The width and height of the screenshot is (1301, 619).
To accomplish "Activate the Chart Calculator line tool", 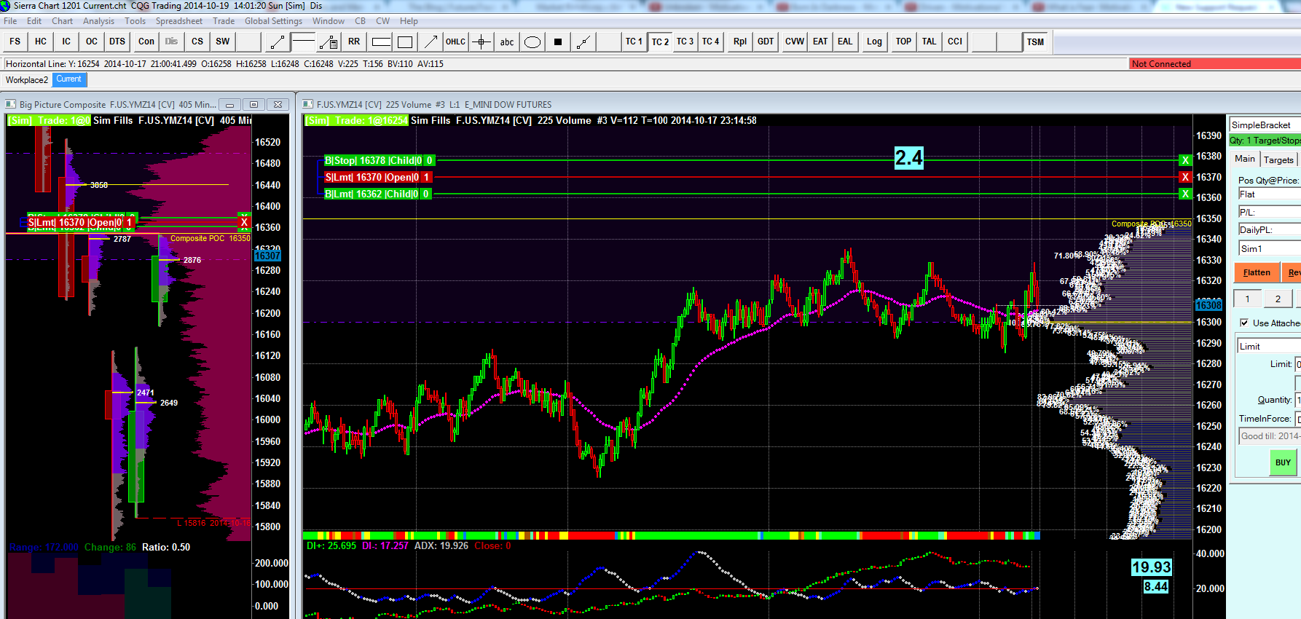I will (x=329, y=42).
